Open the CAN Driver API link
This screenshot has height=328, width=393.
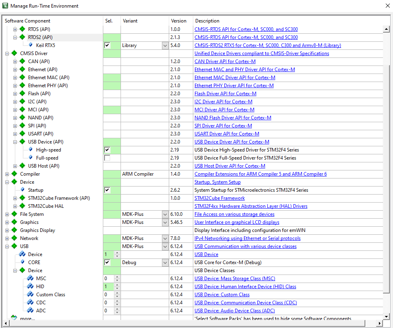(x=225, y=61)
